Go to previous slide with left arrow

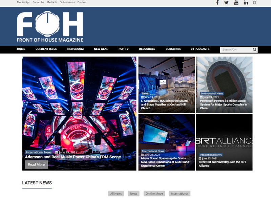[30, 113]
